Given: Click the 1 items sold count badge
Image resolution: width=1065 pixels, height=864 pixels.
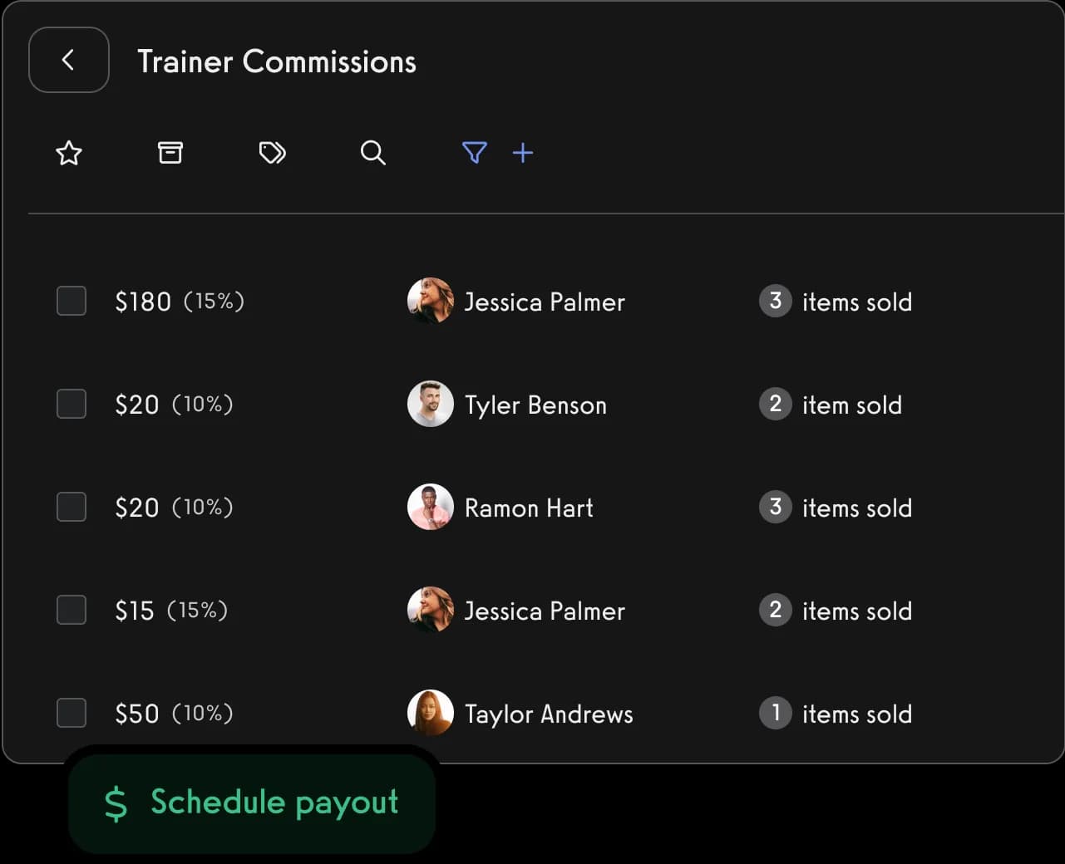Looking at the screenshot, I should (776, 713).
